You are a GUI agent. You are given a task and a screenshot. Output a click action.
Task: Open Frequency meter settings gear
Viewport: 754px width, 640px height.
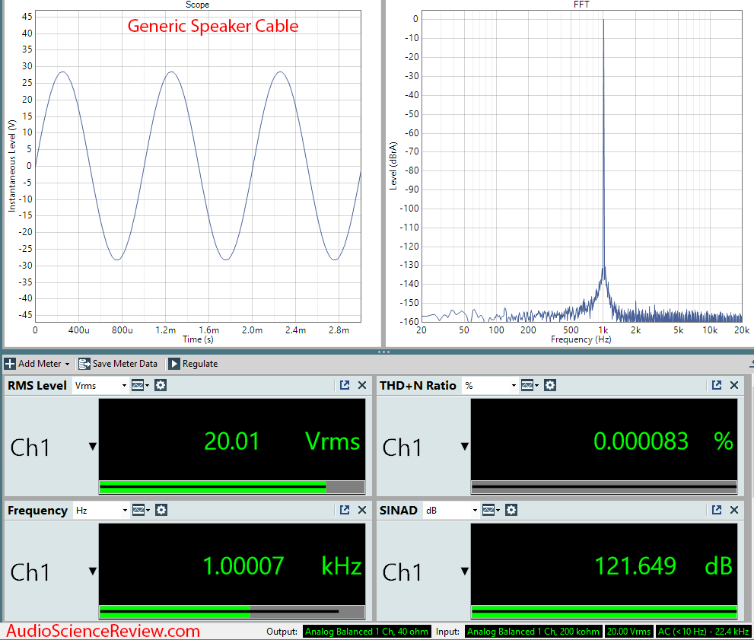point(161,510)
